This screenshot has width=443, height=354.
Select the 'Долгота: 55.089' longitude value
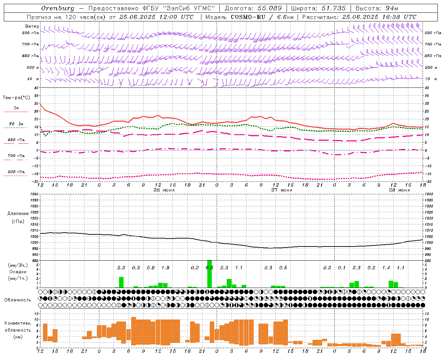pos(253,8)
